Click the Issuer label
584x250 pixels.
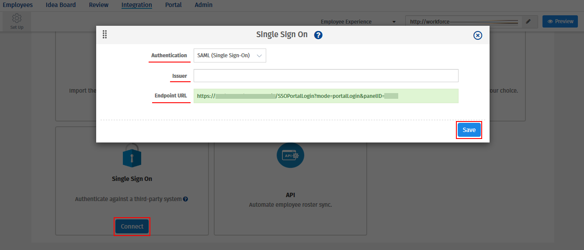pos(180,76)
